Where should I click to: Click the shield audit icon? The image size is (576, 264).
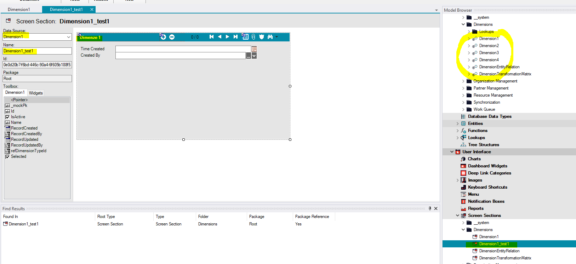pyautogui.click(x=262, y=37)
